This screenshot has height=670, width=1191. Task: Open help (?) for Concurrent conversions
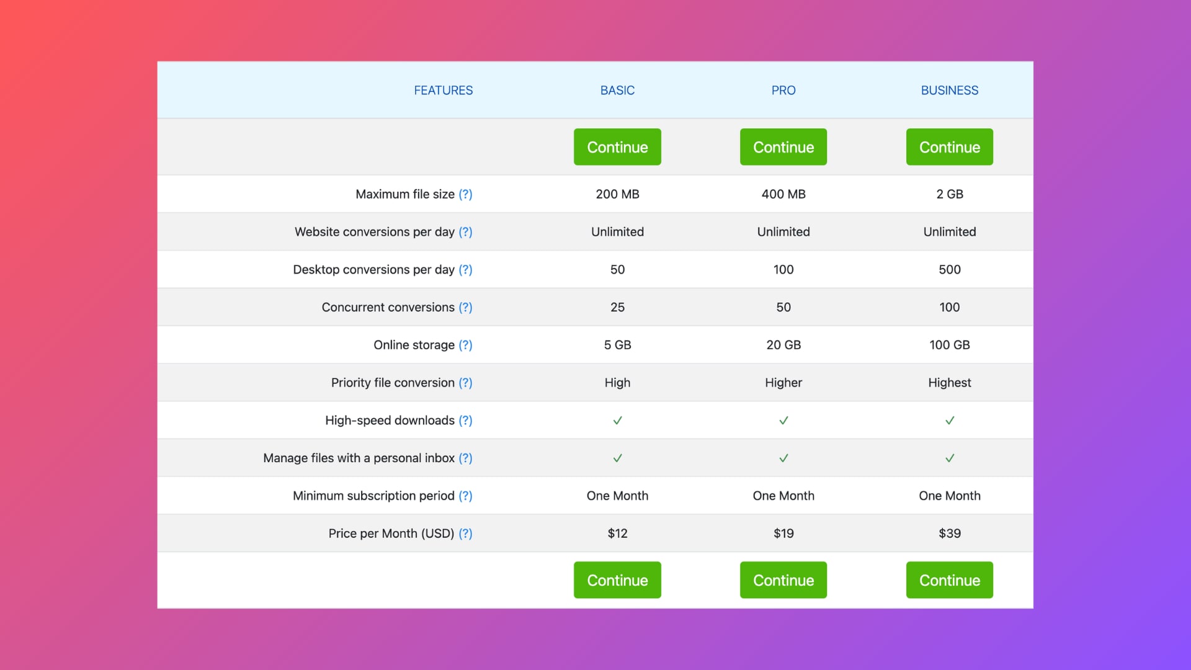pyautogui.click(x=465, y=308)
